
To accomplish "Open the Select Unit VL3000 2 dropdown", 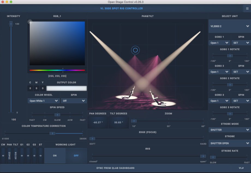I will pos(229,26).
